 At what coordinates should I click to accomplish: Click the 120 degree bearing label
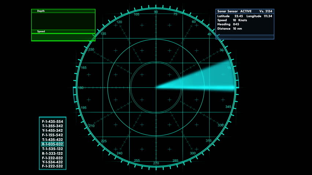[119, 22]
